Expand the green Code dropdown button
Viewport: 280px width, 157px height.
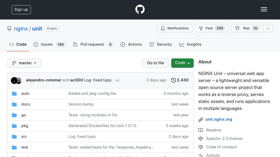point(182,63)
